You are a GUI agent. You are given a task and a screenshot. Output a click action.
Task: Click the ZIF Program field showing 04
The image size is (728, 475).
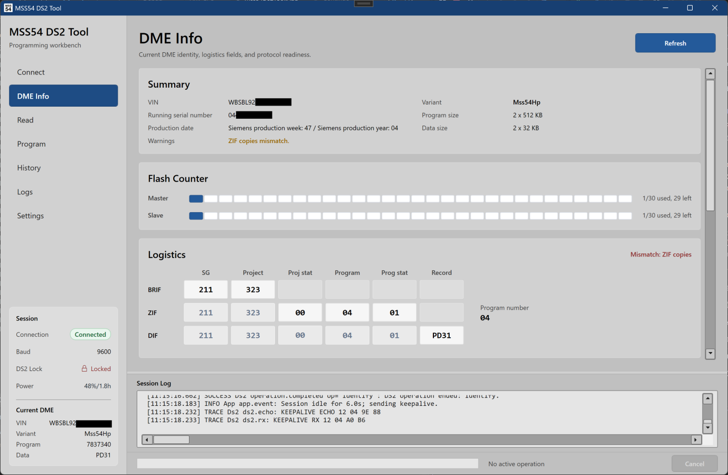tap(347, 312)
